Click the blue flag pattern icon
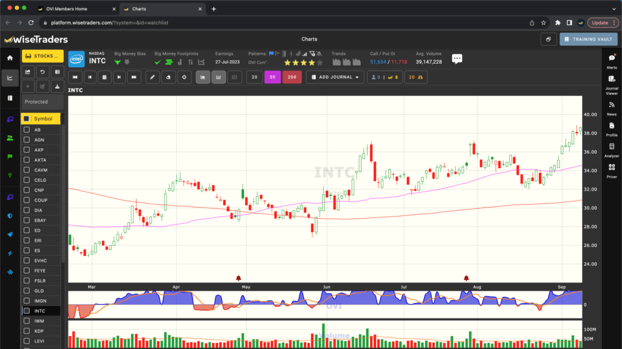Screen dimensions: 622x349 pyautogui.click(x=272, y=53)
